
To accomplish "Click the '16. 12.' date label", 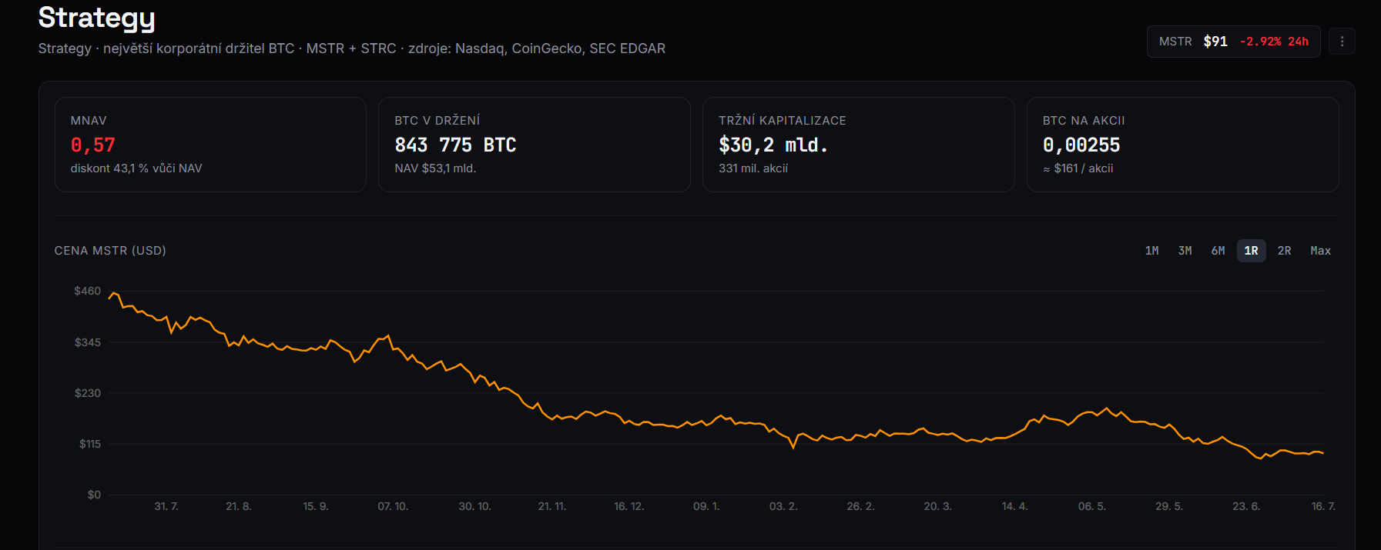I will point(629,506).
